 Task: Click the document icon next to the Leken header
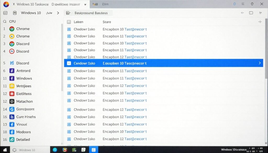tap(69, 22)
